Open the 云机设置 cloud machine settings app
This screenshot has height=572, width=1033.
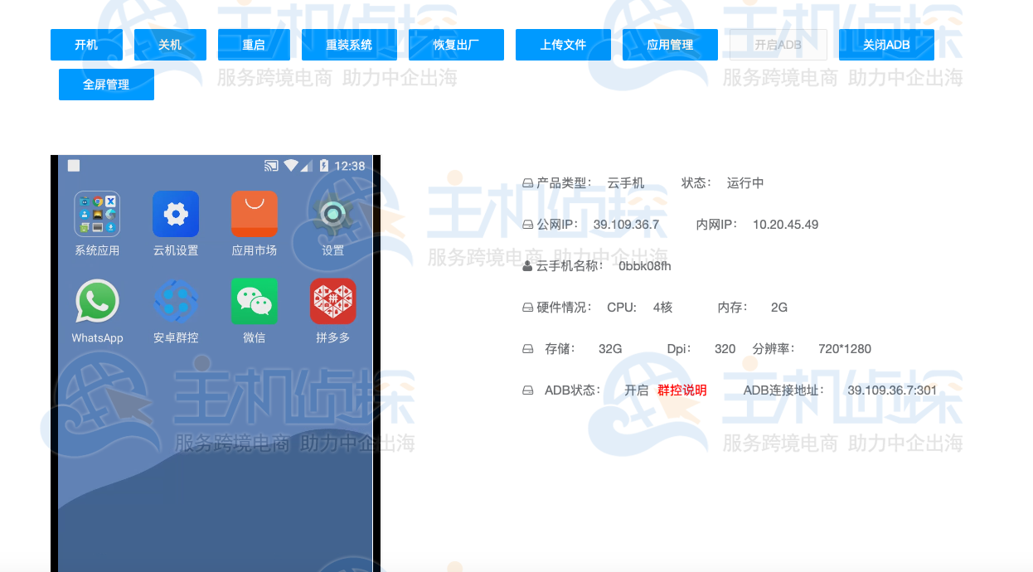click(x=175, y=214)
